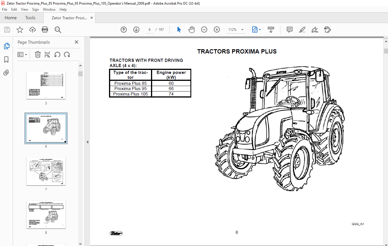The image size is (388, 246).
Task: Open the Find text magnifier tool
Action: point(58,30)
